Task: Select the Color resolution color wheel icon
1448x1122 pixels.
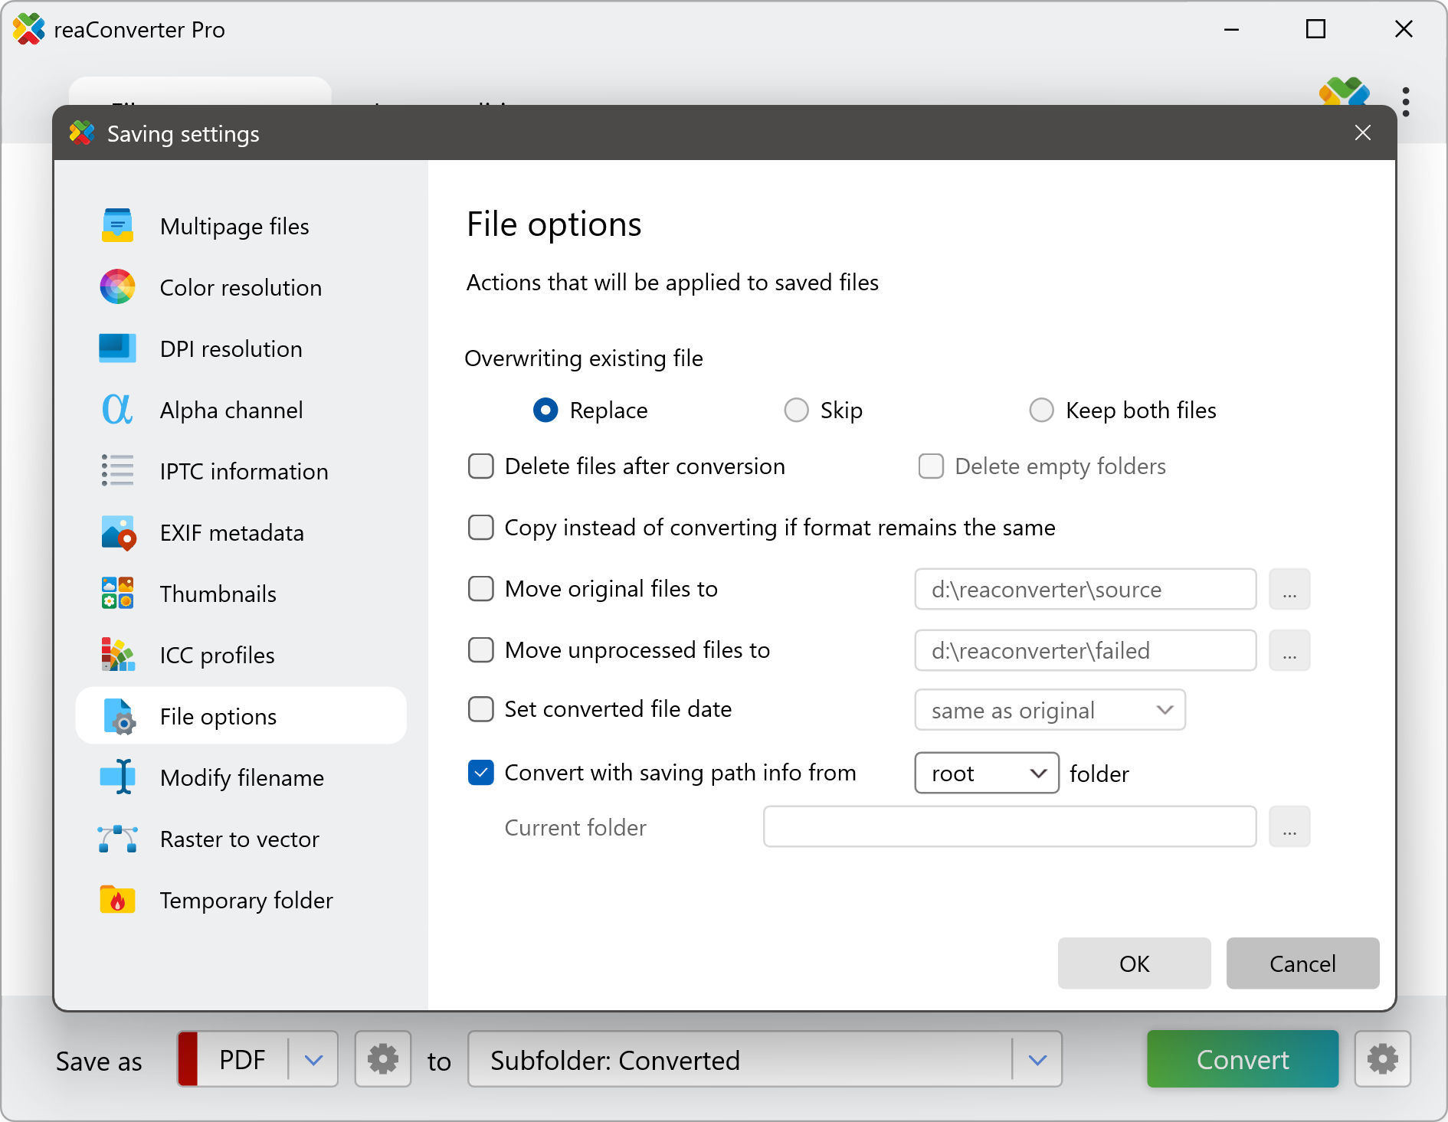Action: tap(117, 287)
